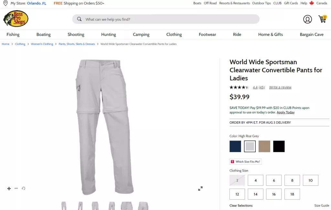The height and width of the screenshot is (210, 331).
Task: Click the user account icon
Action: pyautogui.click(x=307, y=19)
